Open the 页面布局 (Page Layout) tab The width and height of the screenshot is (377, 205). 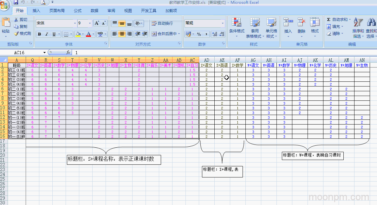point(57,11)
